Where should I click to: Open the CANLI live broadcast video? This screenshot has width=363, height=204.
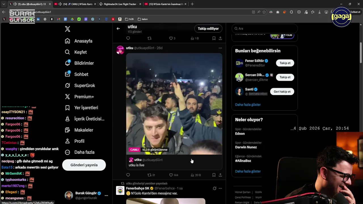point(174,104)
